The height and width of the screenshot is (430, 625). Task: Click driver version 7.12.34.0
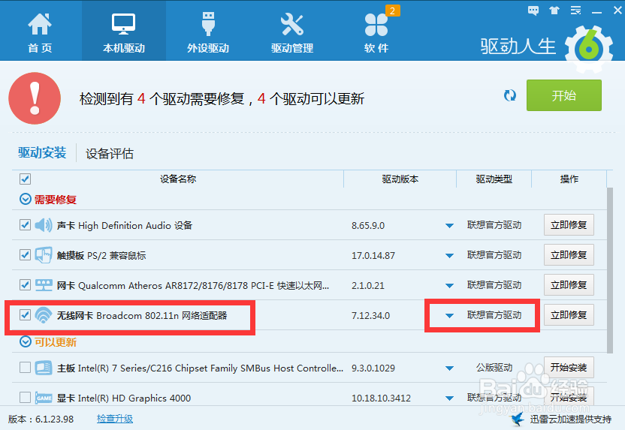pos(370,316)
